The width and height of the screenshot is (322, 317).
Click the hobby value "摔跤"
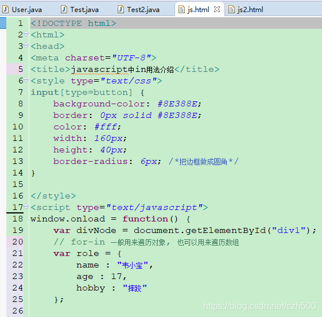tap(135, 288)
